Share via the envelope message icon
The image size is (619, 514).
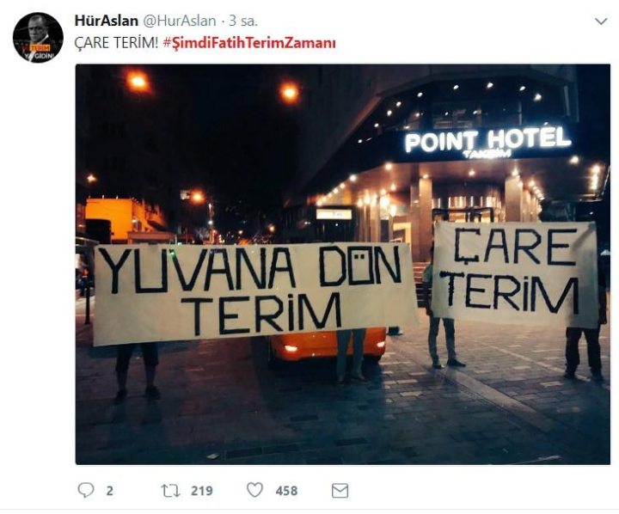coord(340,491)
